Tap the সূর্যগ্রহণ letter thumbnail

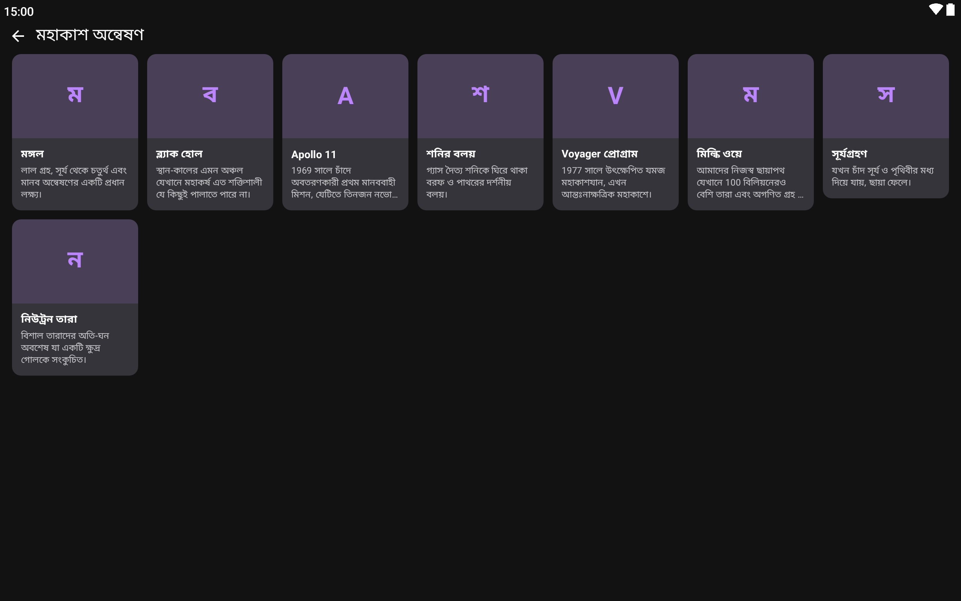(886, 96)
